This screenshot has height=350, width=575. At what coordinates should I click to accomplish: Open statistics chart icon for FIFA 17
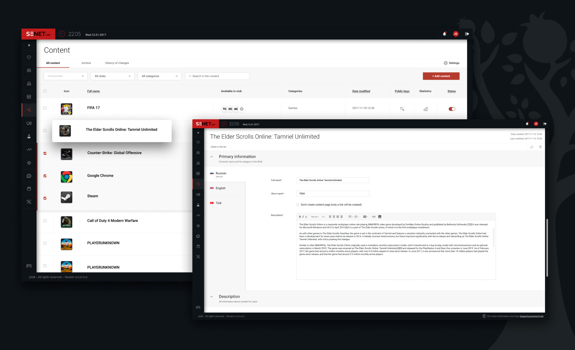(426, 109)
